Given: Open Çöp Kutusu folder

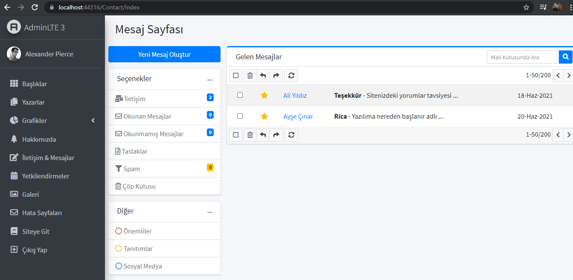Looking at the screenshot, I should click(x=164, y=186).
